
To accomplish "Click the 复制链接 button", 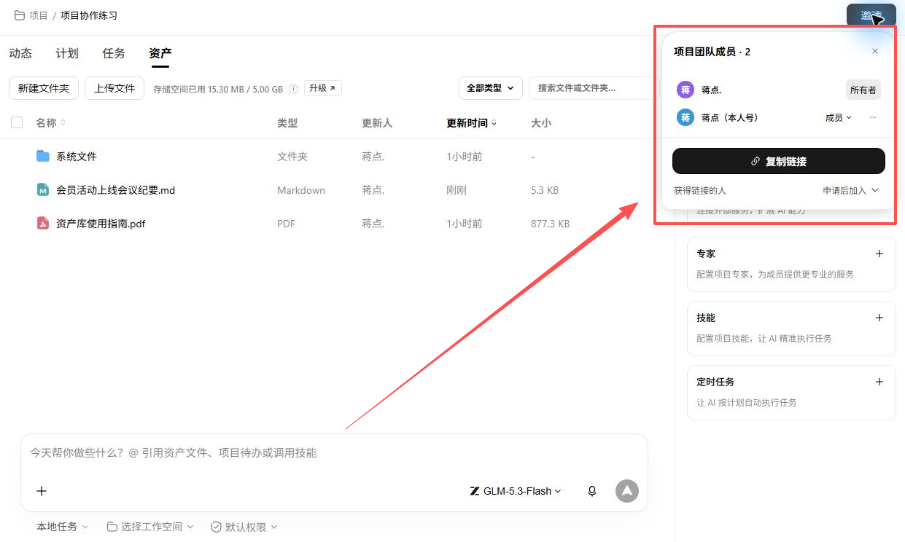I will [x=779, y=161].
